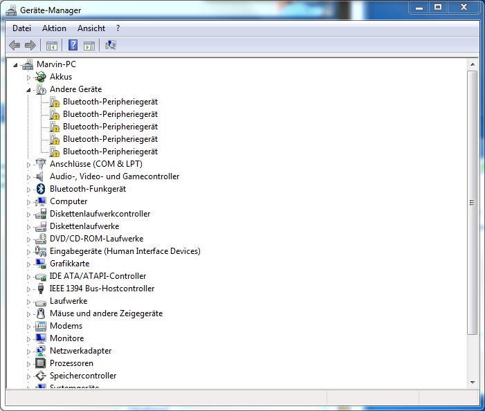Expand the Netzwerkadapter arrow
Screen dimensions: 485x411
click(28, 351)
